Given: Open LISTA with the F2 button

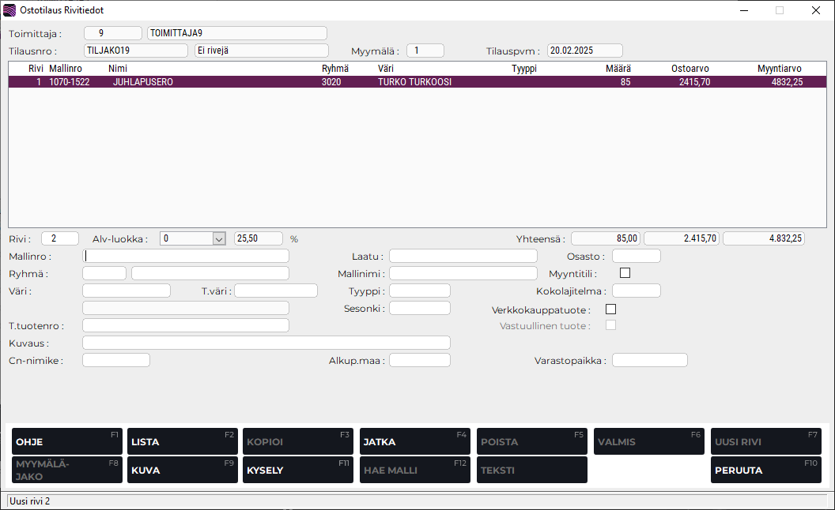Looking at the screenshot, I should [182, 442].
